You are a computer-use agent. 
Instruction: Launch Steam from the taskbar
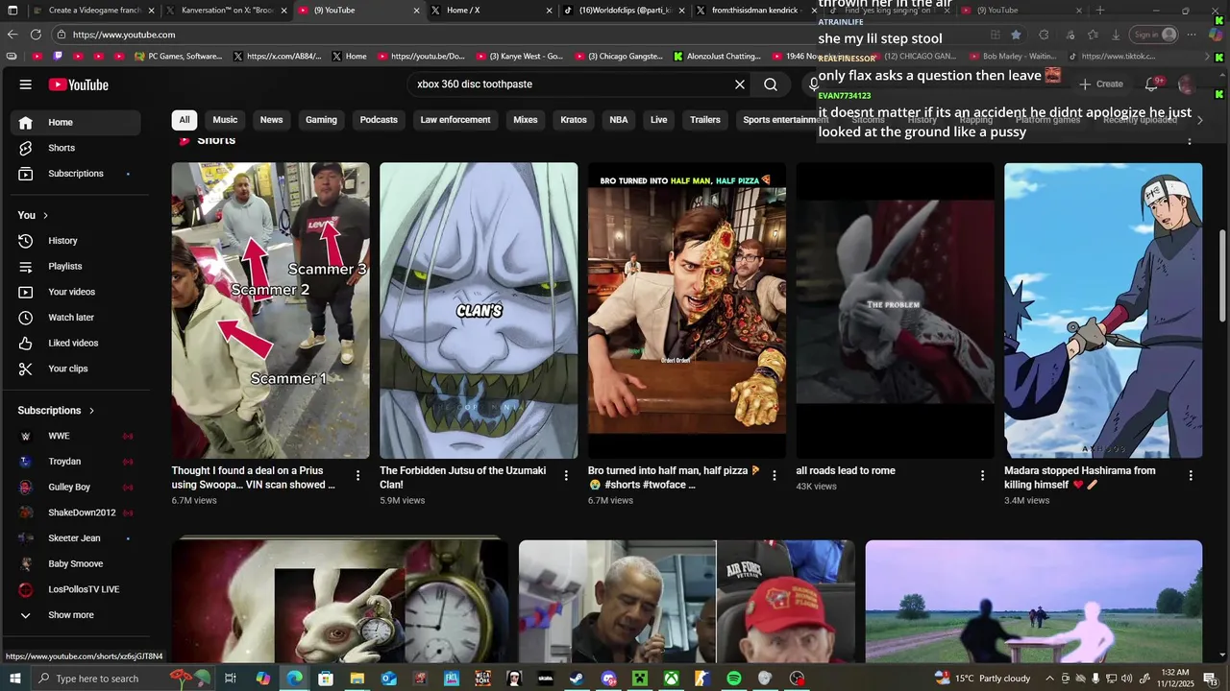pyautogui.click(x=577, y=679)
